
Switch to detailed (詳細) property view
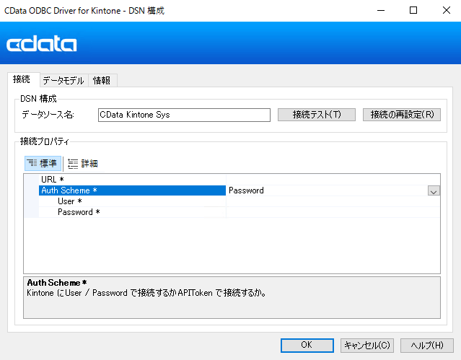coord(83,163)
